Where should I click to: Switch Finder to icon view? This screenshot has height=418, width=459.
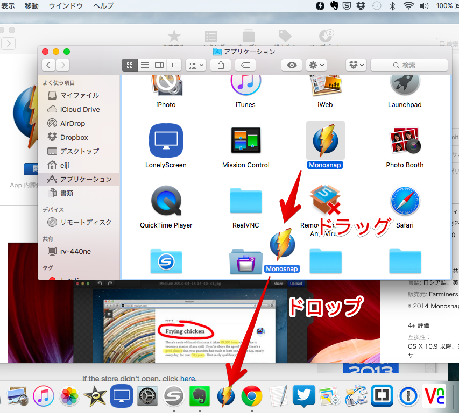point(130,65)
